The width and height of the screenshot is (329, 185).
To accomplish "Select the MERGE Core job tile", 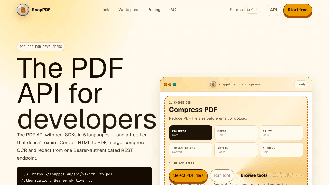I will [236, 133].
